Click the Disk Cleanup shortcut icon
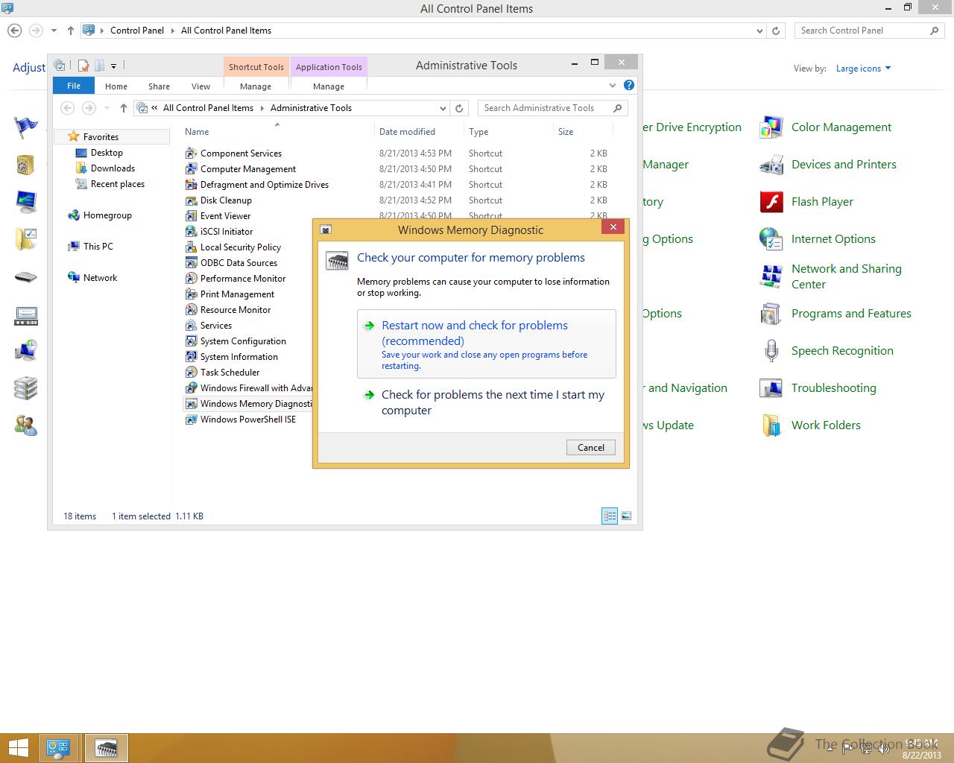The width and height of the screenshot is (954, 763). point(191,200)
